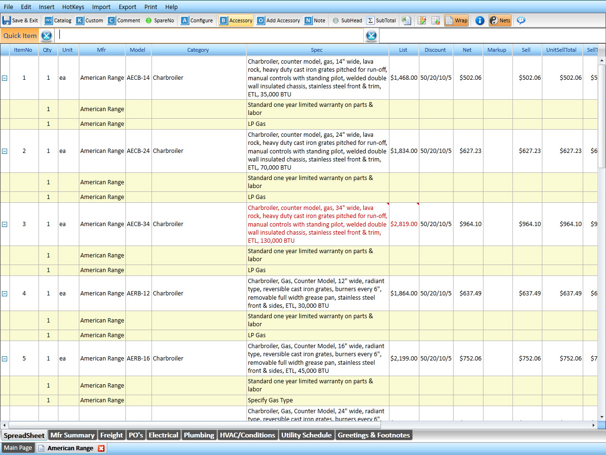Toggle the SpareNo option
The height and width of the screenshot is (455, 606).
pos(160,20)
